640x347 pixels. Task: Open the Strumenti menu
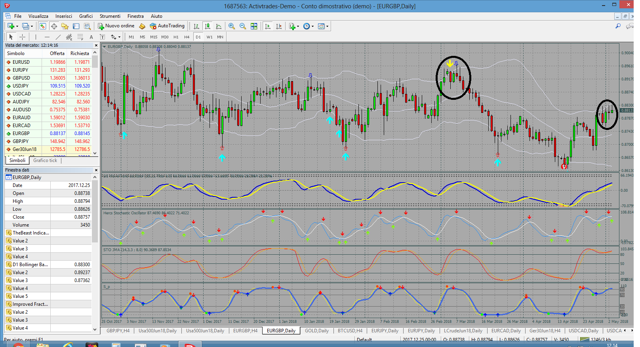tap(110, 16)
